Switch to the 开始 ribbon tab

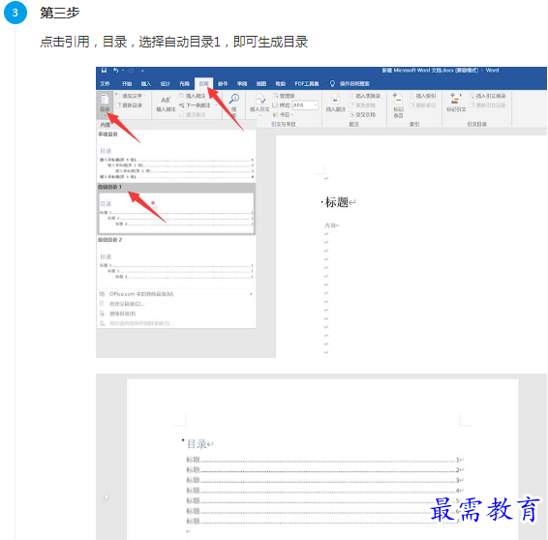tap(127, 84)
